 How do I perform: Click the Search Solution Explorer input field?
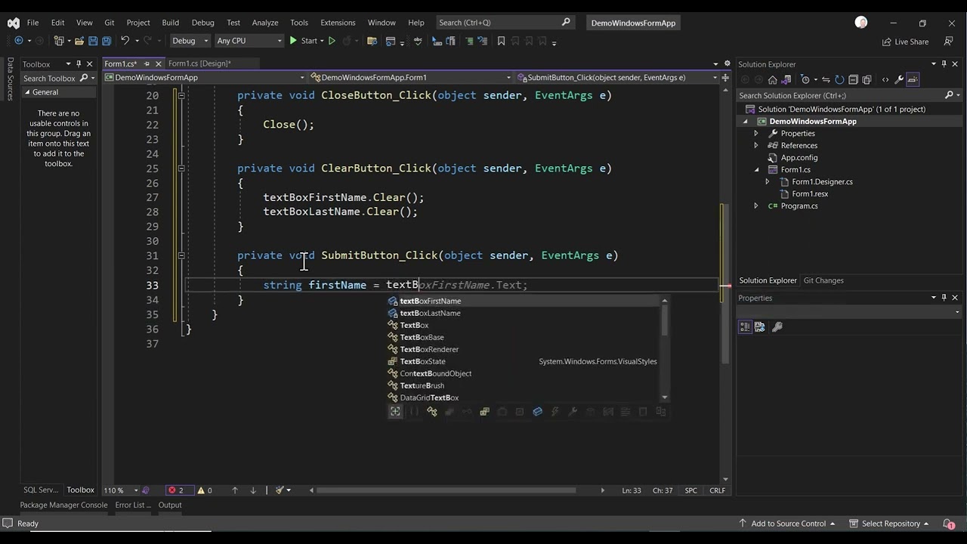(841, 95)
